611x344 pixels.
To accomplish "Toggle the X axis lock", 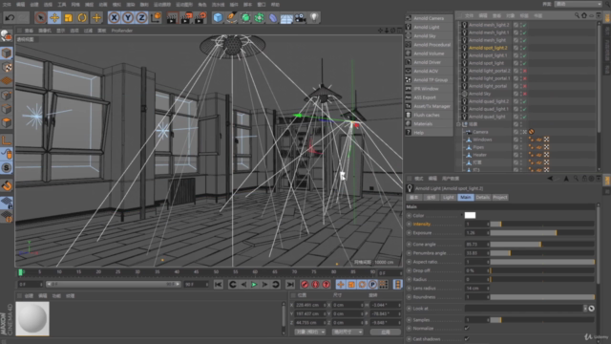I will [x=114, y=17].
